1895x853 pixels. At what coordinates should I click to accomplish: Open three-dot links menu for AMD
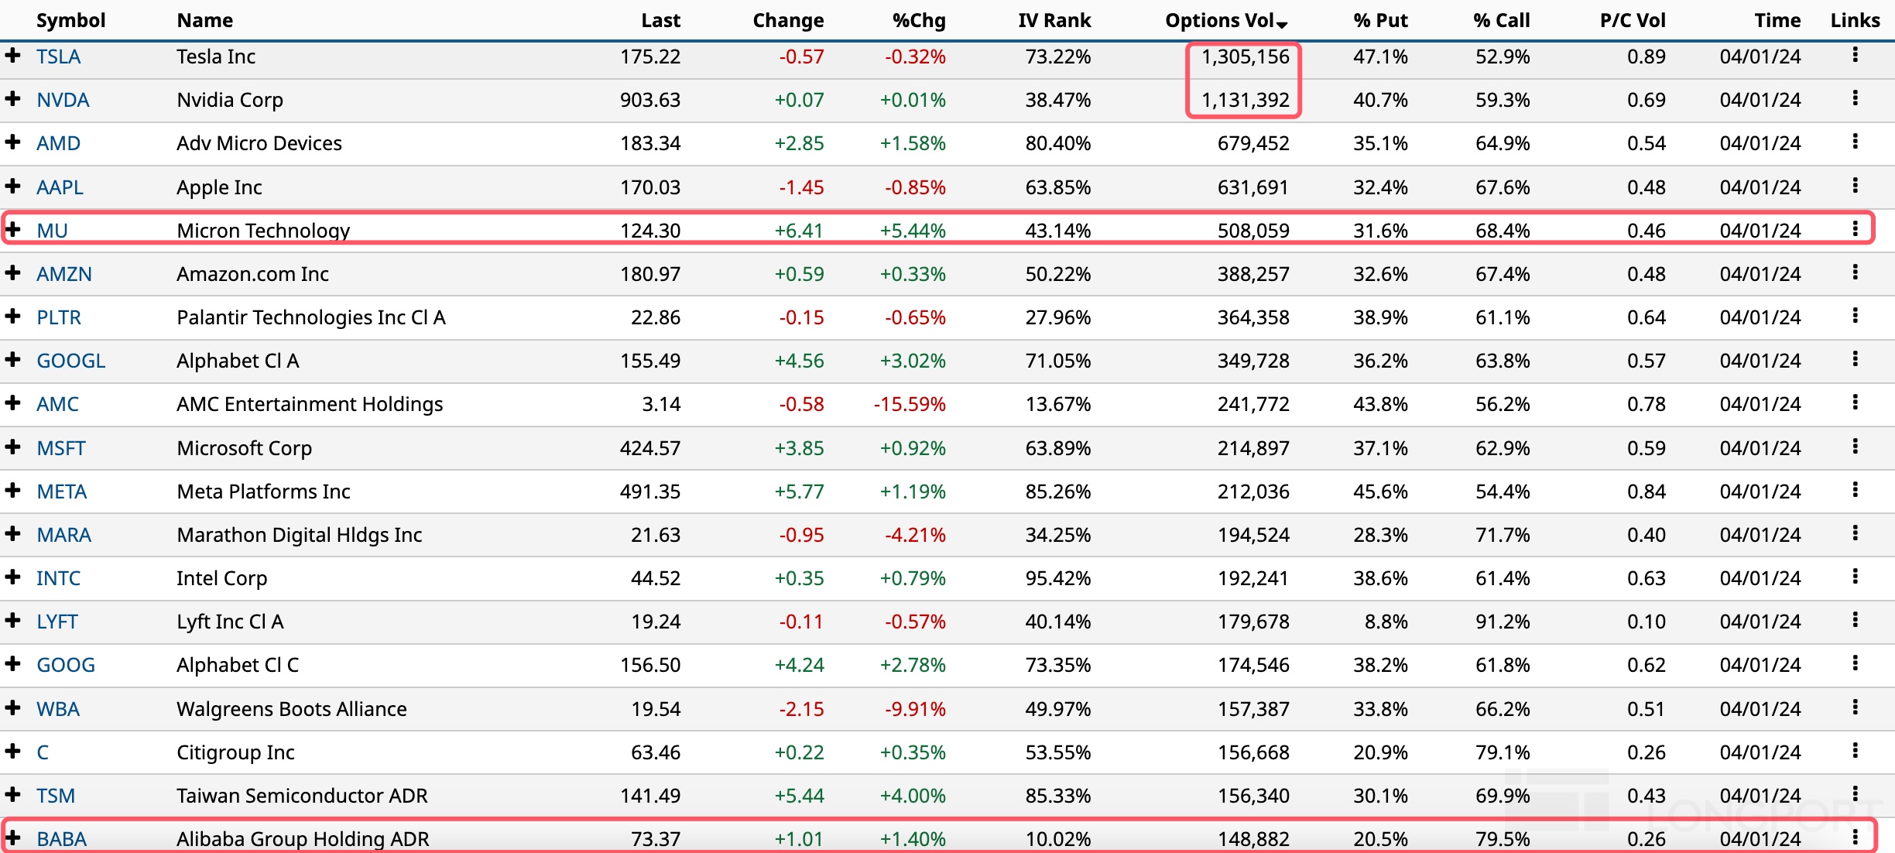click(x=1855, y=142)
